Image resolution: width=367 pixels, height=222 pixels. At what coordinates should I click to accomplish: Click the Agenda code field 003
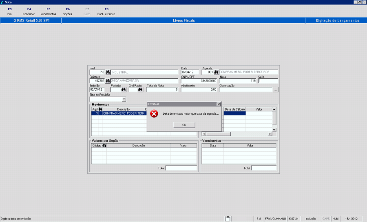(x=208, y=72)
